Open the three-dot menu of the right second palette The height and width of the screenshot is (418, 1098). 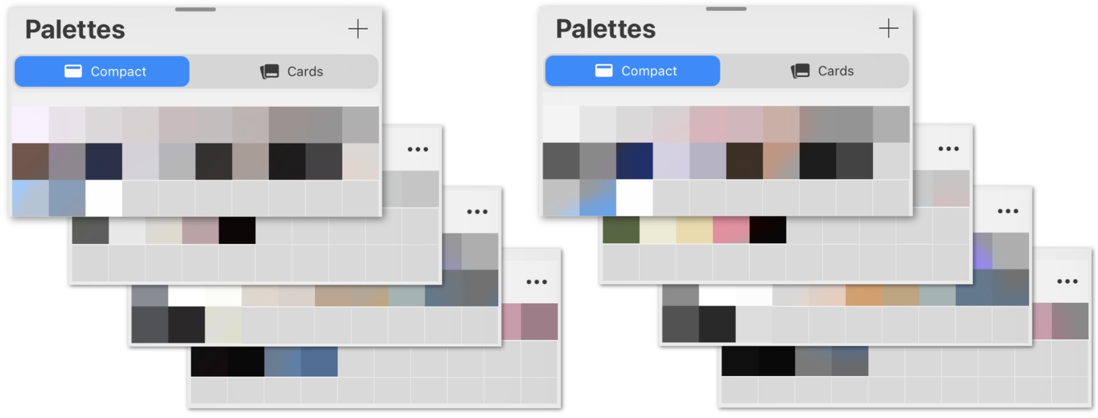pos(948,149)
